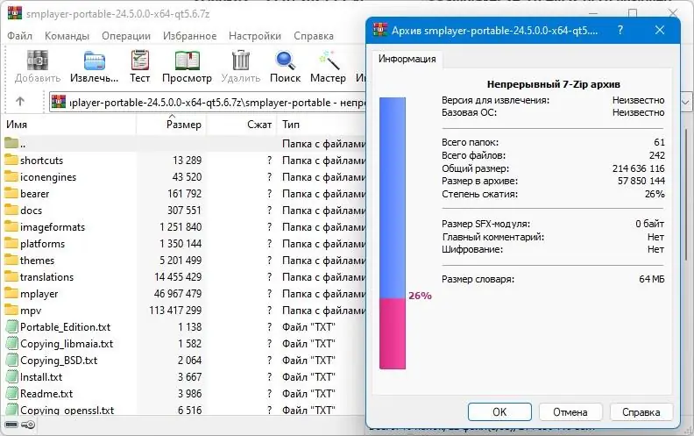The width and height of the screenshot is (694, 436).
Task: Select the Copying_openssl.txt file name
Action: [67, 411]
